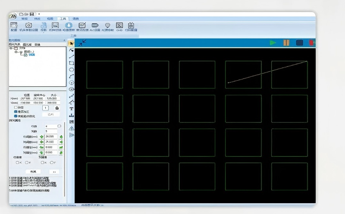Choose the rectangle drawing tool
This screenshot has height=214, width=345.
72,63
